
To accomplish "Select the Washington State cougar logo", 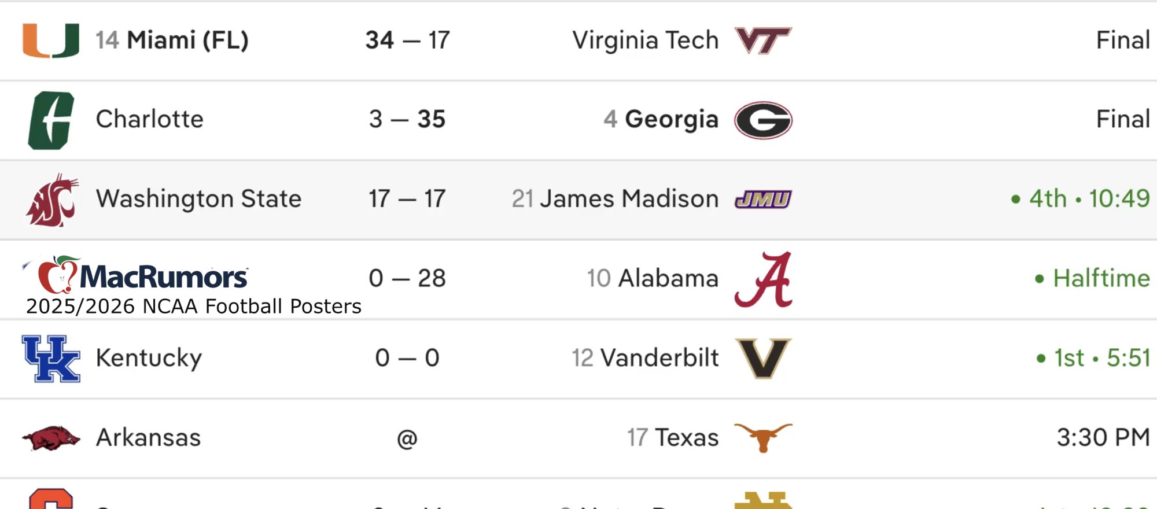I will coord(50,198).
